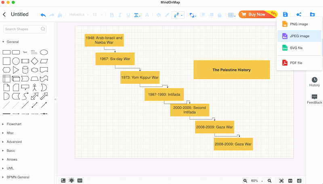323x184 pixels.
Task: Click the format painter icon
Action: [60, 15]
